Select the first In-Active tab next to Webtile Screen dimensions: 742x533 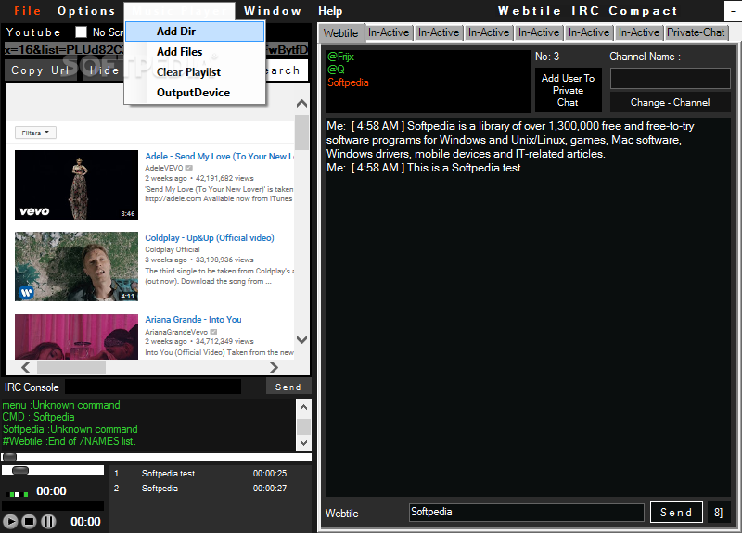click(389, 32)
